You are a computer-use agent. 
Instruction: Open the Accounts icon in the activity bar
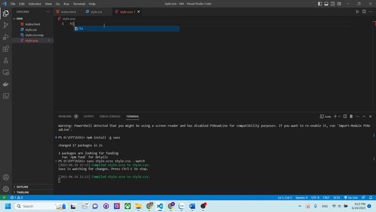[6, 177]
